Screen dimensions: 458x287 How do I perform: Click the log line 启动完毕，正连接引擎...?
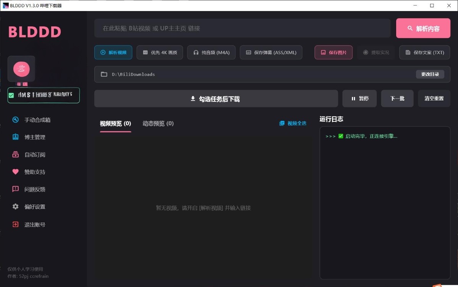361,136
